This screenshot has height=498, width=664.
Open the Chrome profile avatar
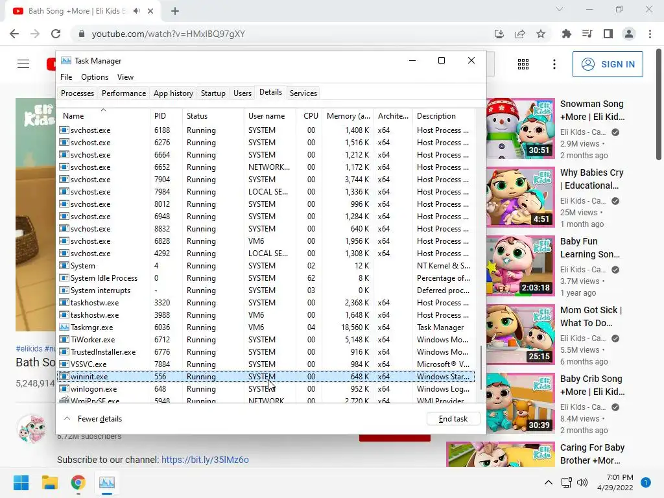(x=629, y=34)
